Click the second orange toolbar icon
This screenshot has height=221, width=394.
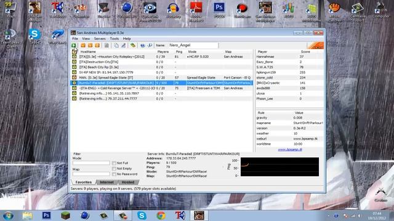pyautogui.click(x=90, y=45)
